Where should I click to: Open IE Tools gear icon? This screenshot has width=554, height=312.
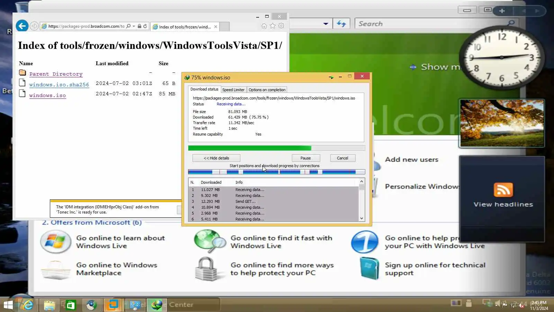click(281, 26)
